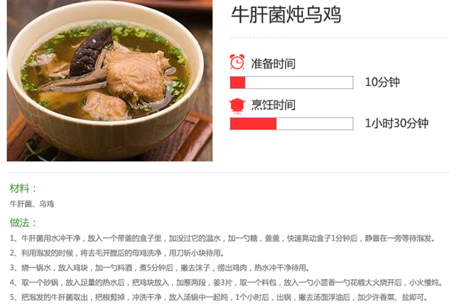The width and height of the screenshot is (459, 306).
Task: Click the green 材料 heading
Action: pyautogui.click(x=23, y=188)
